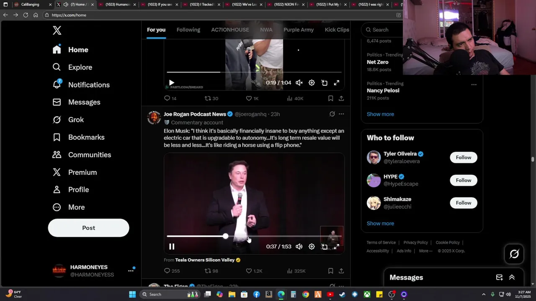This screenshot has height=301, width=536.
Task: Open the Net Zero trending topic
Action: point(377,62)
